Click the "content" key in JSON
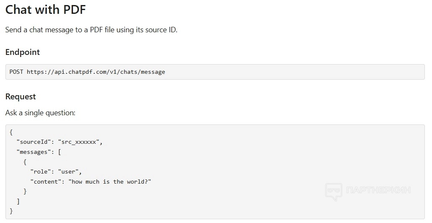 click(x=46, y=182)
